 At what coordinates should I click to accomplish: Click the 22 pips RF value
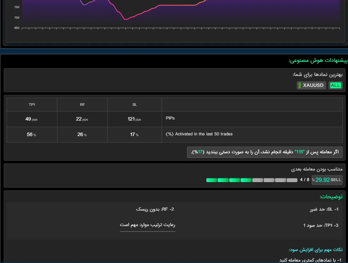tap(82, 119)
